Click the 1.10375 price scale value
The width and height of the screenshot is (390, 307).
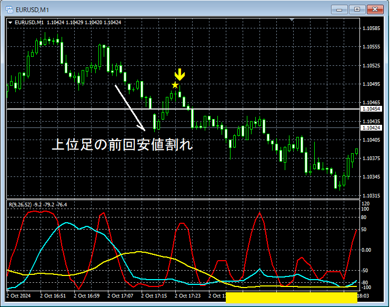372,159
